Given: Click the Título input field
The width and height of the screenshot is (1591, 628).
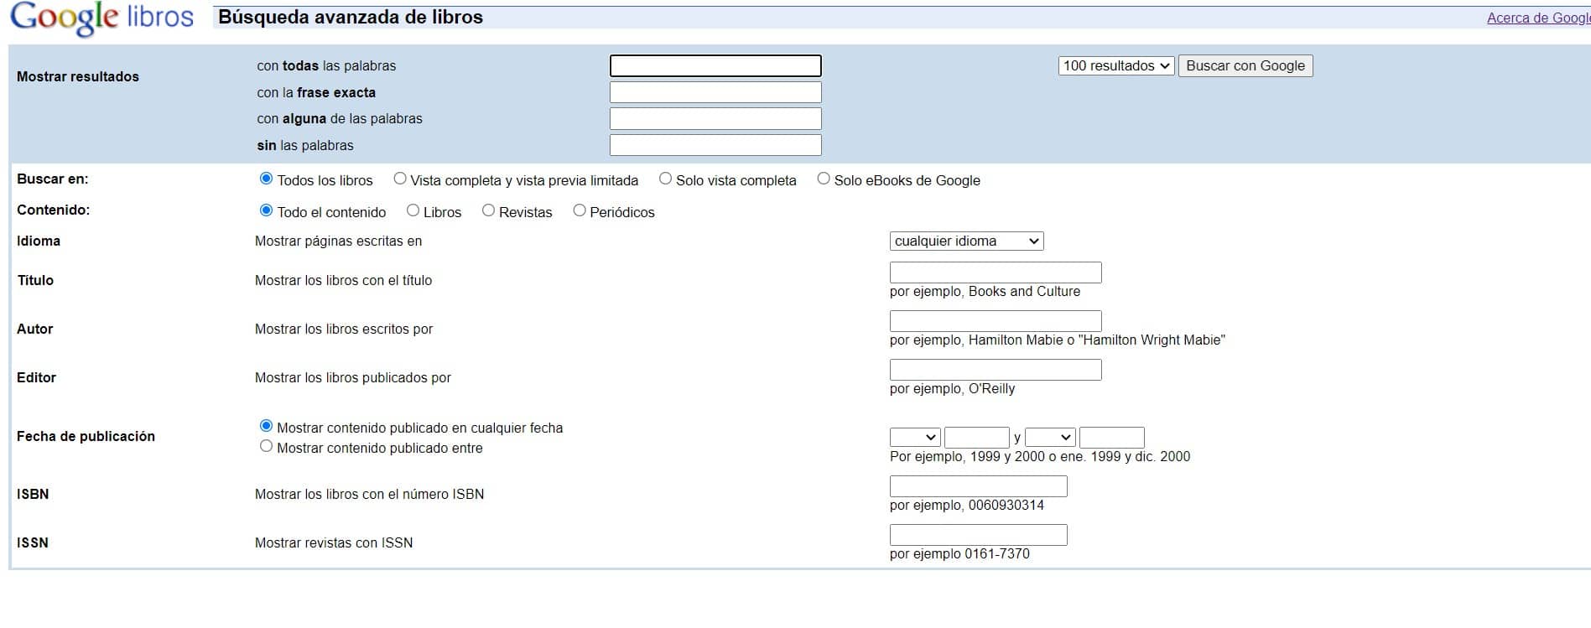Looking at the screenshot, I should coord(996,272).
